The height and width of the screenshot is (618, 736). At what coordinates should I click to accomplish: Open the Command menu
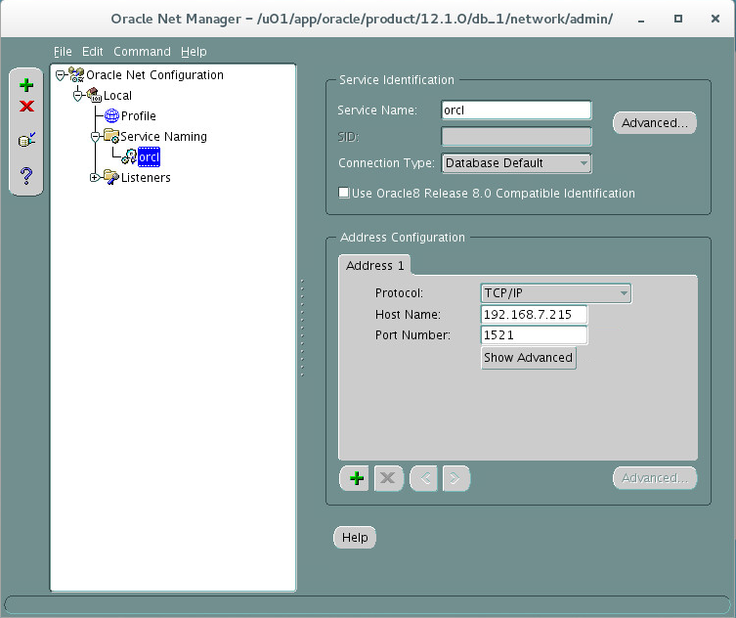pyautogui.click(x=143, y=51)
